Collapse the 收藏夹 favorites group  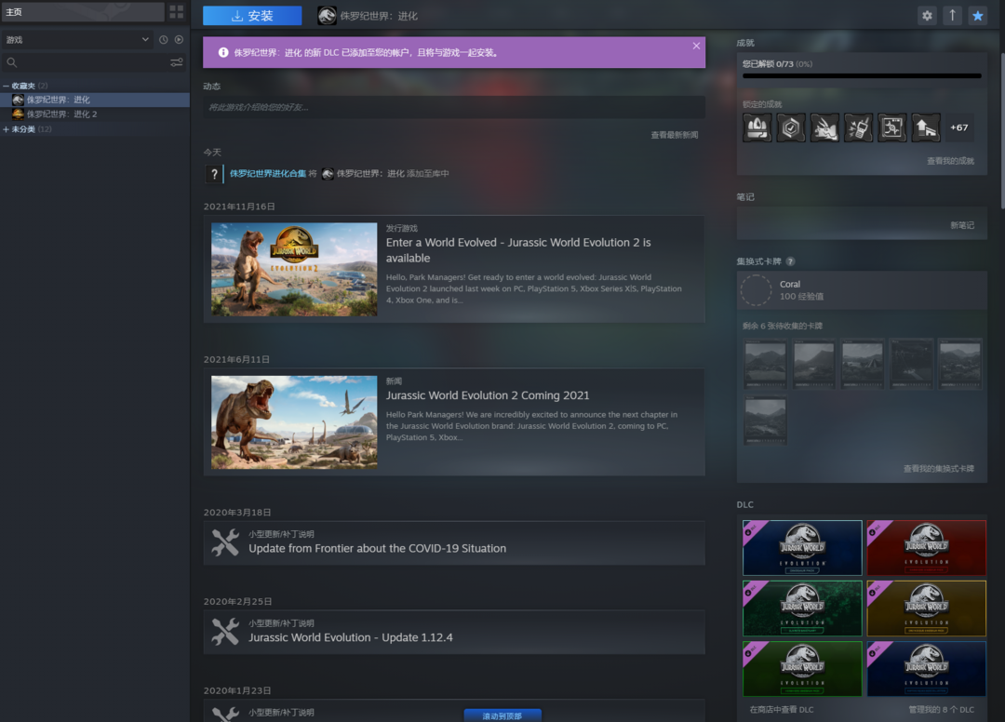tap(7, 86)
